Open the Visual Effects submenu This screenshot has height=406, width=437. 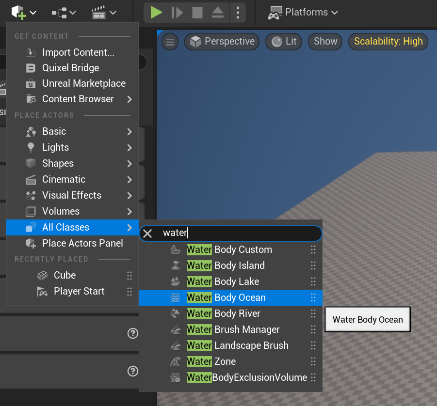(72, 195)
